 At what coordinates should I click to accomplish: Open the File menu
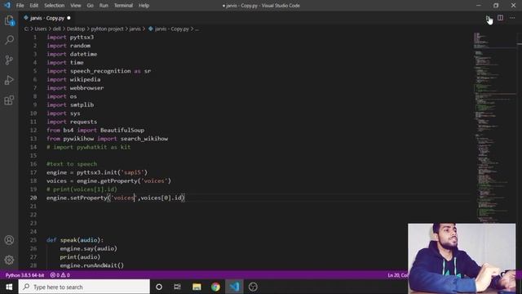[x=20, y=6]
